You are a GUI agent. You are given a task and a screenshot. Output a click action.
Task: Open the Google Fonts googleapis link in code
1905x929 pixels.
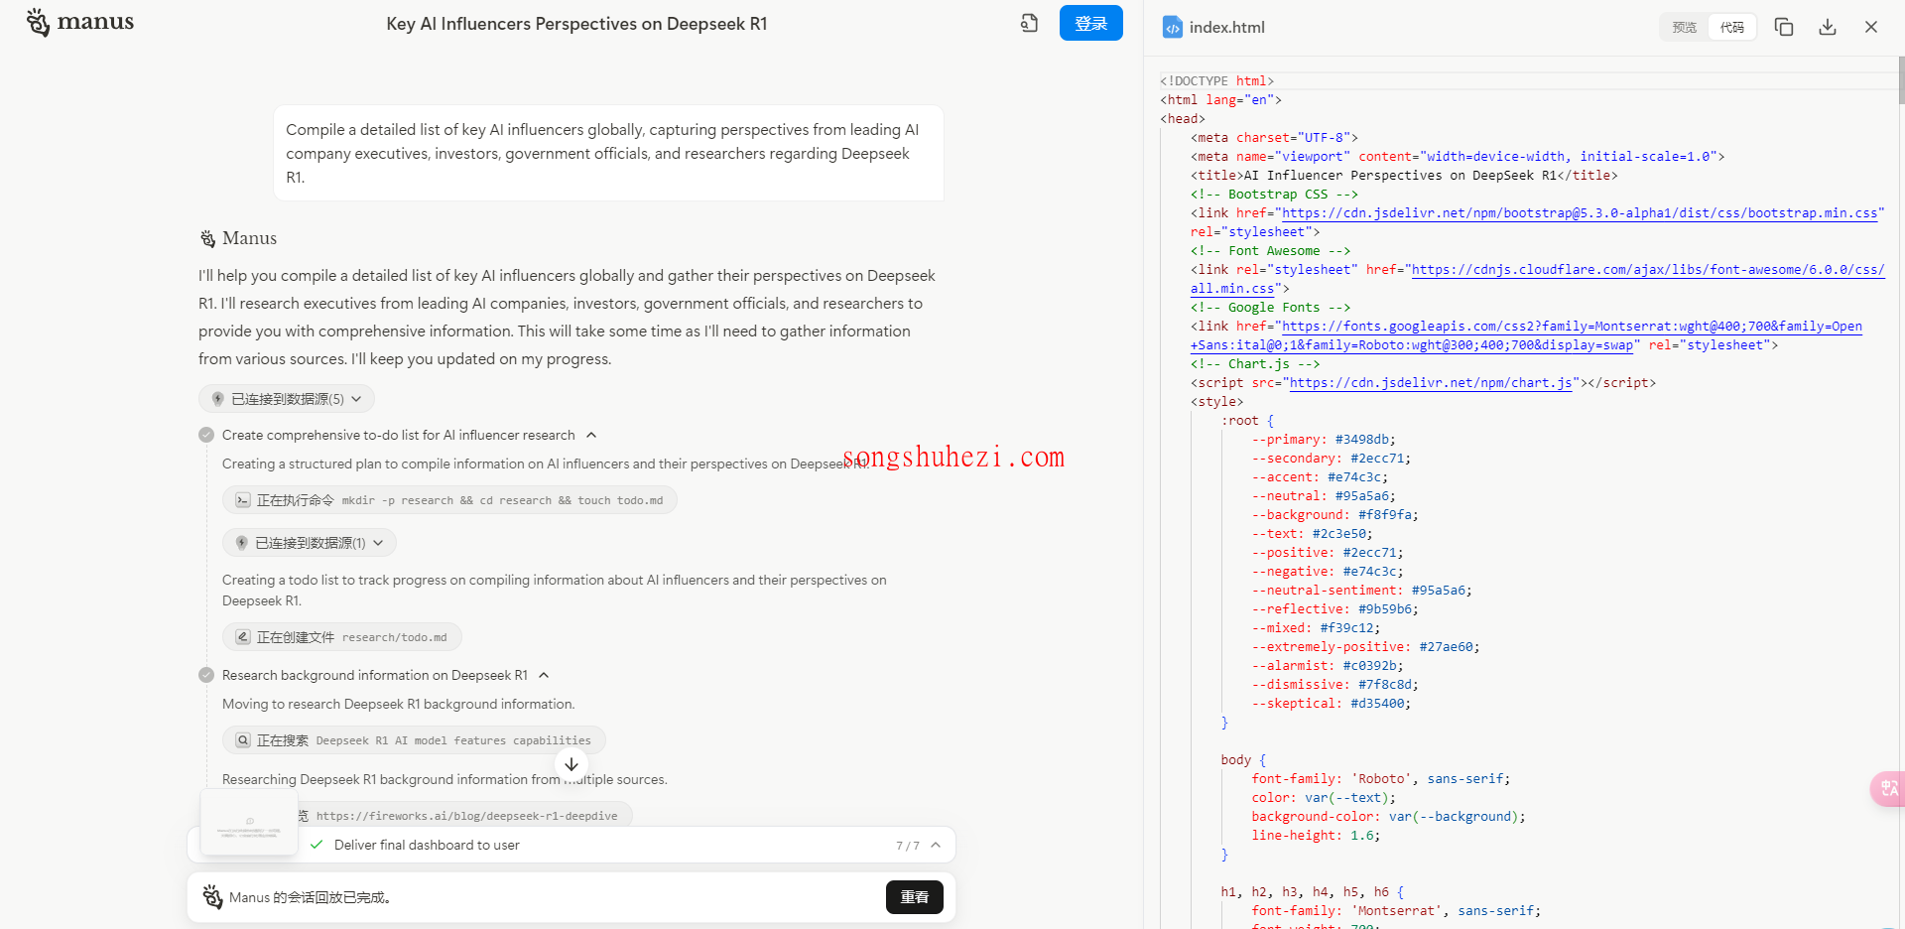(x=1572, y=327)
